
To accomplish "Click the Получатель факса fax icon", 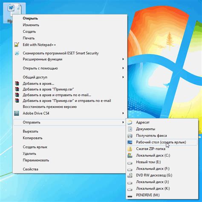I will click(x=130, y=136).
